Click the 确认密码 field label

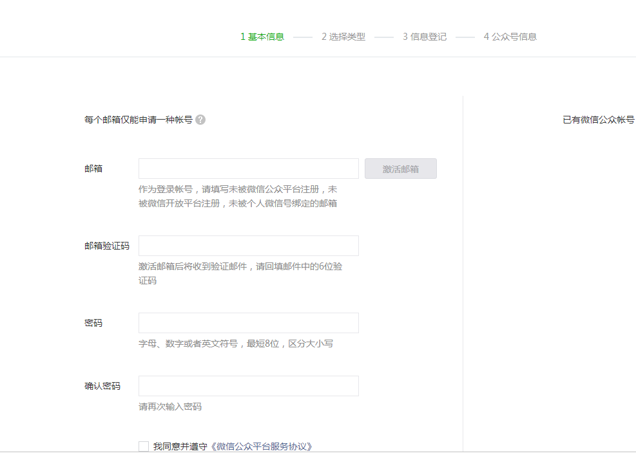102,386
